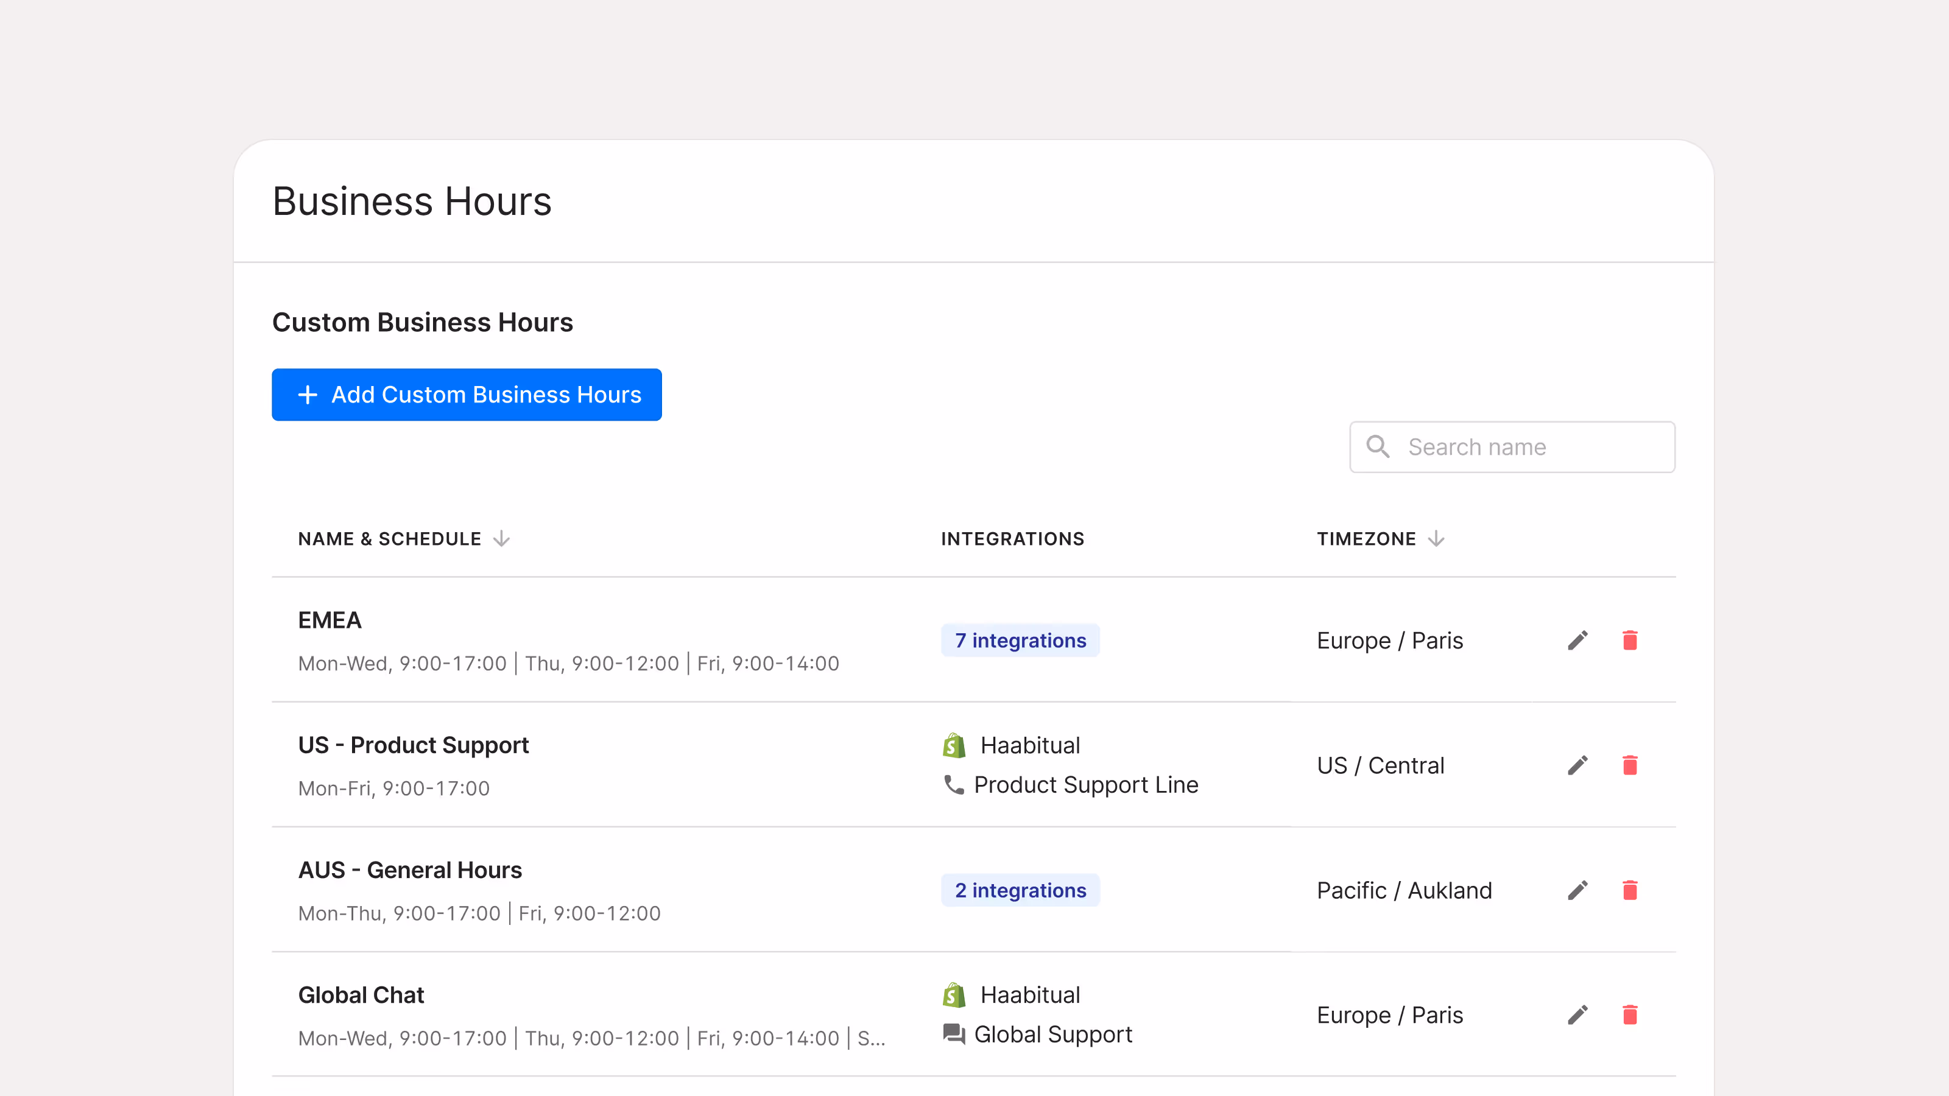Viewport: 1949px width, 1096px height.
Task: Click the Integrations column header
Action: [1012, 538]
